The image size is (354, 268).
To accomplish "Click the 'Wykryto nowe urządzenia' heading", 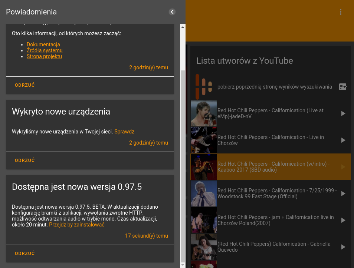I will pyautogui.click(x=61, y=112).
